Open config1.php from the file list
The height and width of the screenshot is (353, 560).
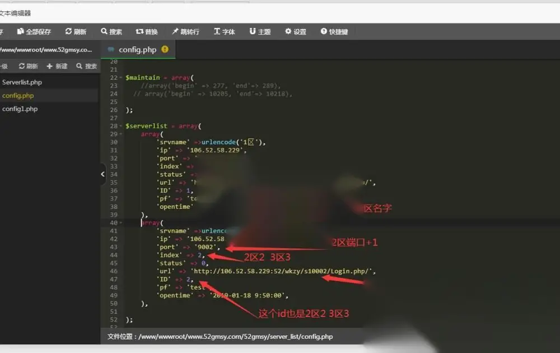(20, 109)
